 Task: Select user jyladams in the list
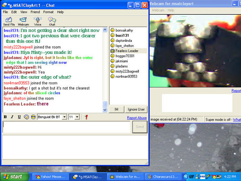tap(122, 66)
